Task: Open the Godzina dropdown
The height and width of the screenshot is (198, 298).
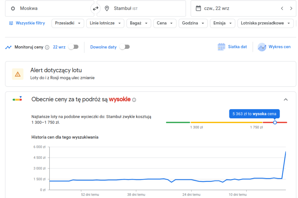Action: (193, 23)
